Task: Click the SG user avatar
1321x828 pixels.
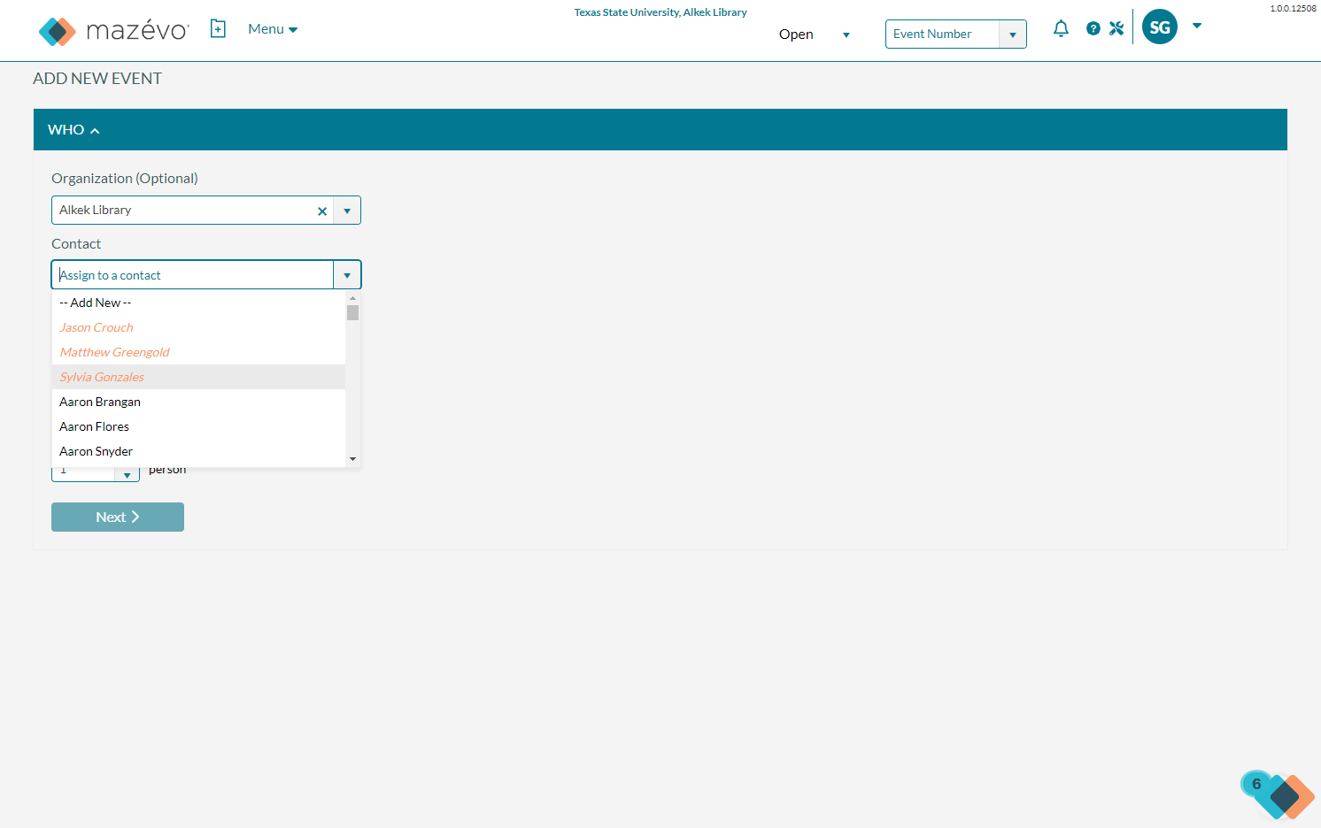Action: (1160, 27)
